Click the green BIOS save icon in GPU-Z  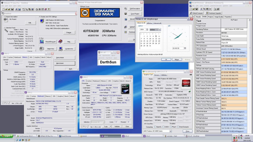coord(189,92)
